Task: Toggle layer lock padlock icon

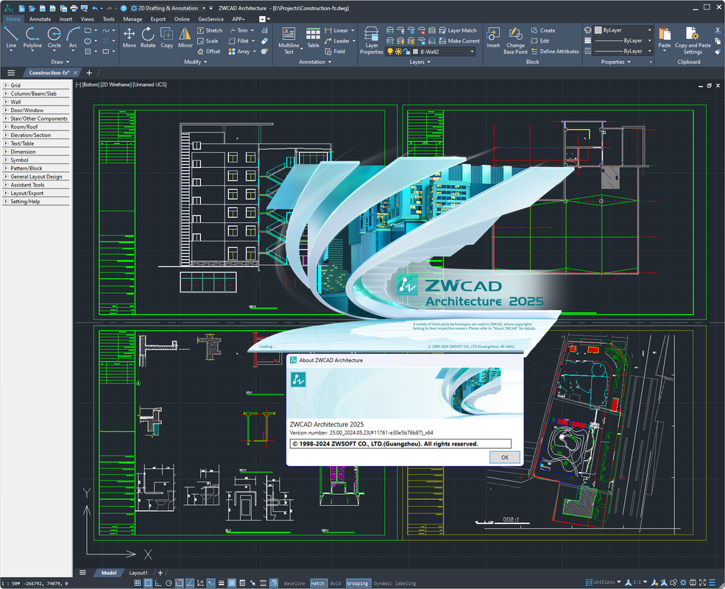Action: [406, 52]
